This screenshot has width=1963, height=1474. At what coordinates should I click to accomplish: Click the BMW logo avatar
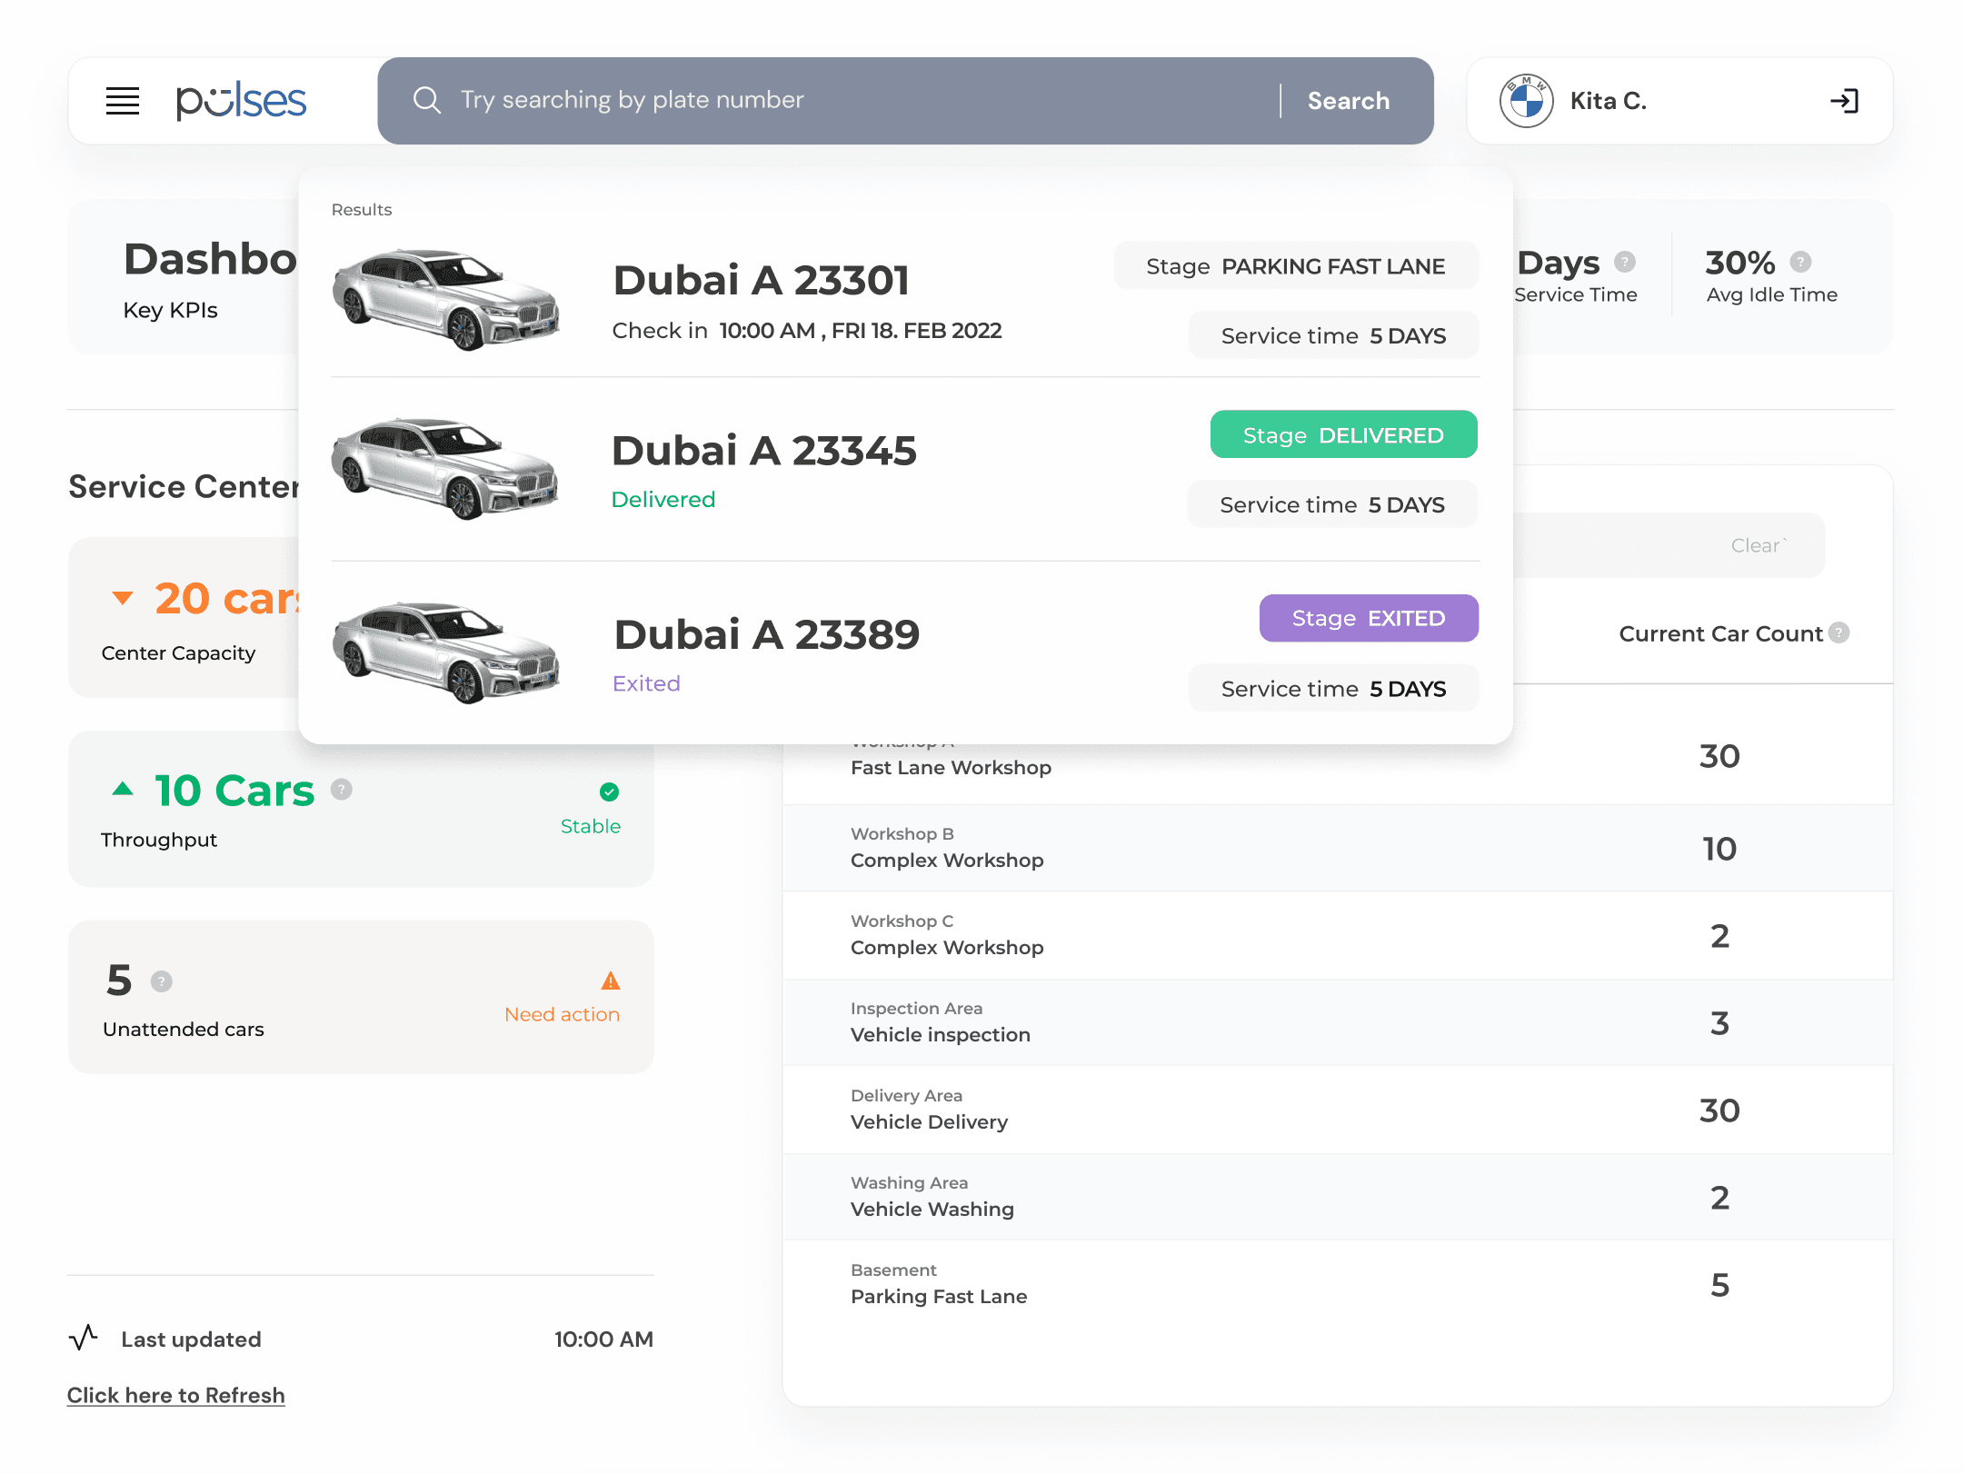[x=1527, y=101]
